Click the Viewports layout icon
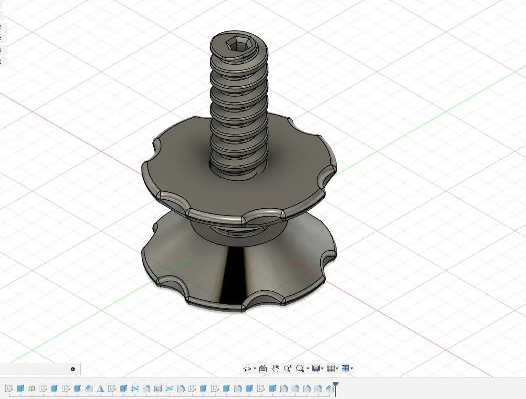 (345, 368)
